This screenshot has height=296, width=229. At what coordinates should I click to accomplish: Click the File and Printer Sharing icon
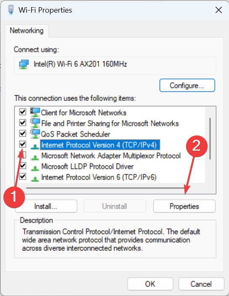pyautogui.click(x=35, y=123)
